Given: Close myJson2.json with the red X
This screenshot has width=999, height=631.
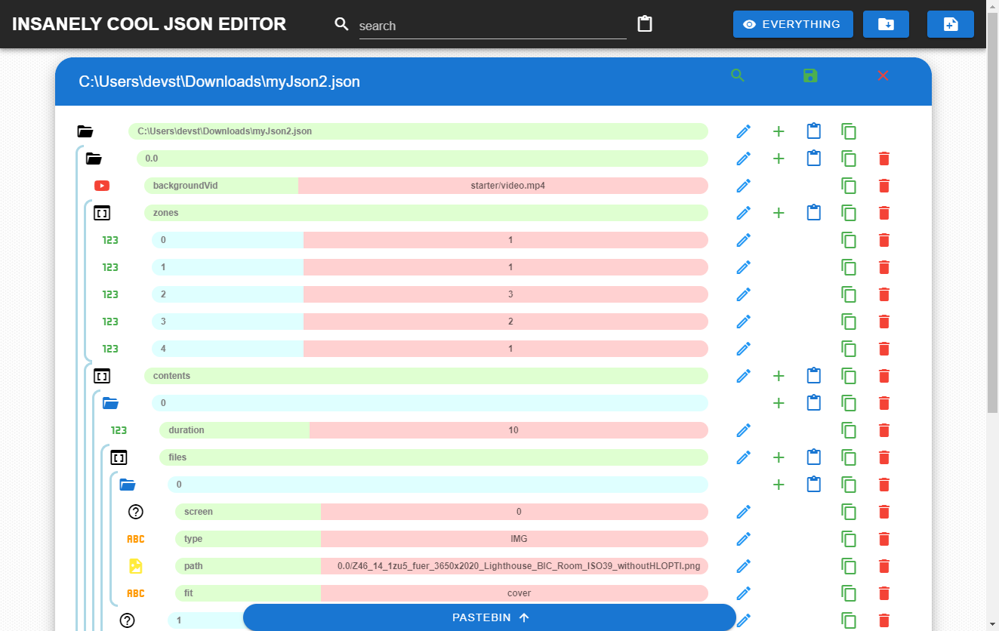Looking at the screenshot, I should pyautogui.click(x=883, y=75).
